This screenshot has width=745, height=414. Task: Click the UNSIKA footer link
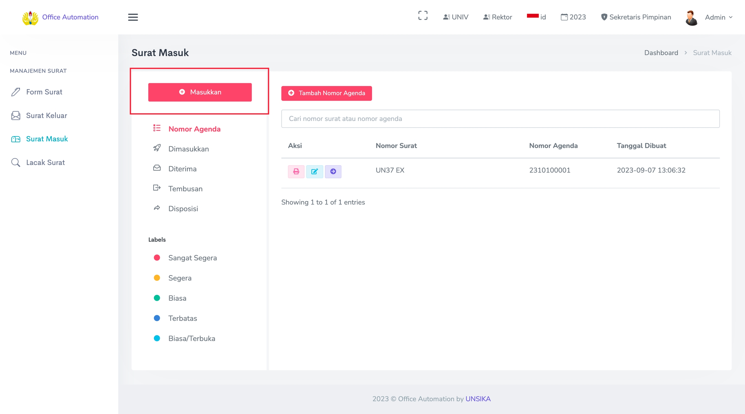click(478, 399)
